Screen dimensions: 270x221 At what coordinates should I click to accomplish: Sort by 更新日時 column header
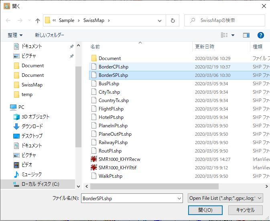coord(205,46)
